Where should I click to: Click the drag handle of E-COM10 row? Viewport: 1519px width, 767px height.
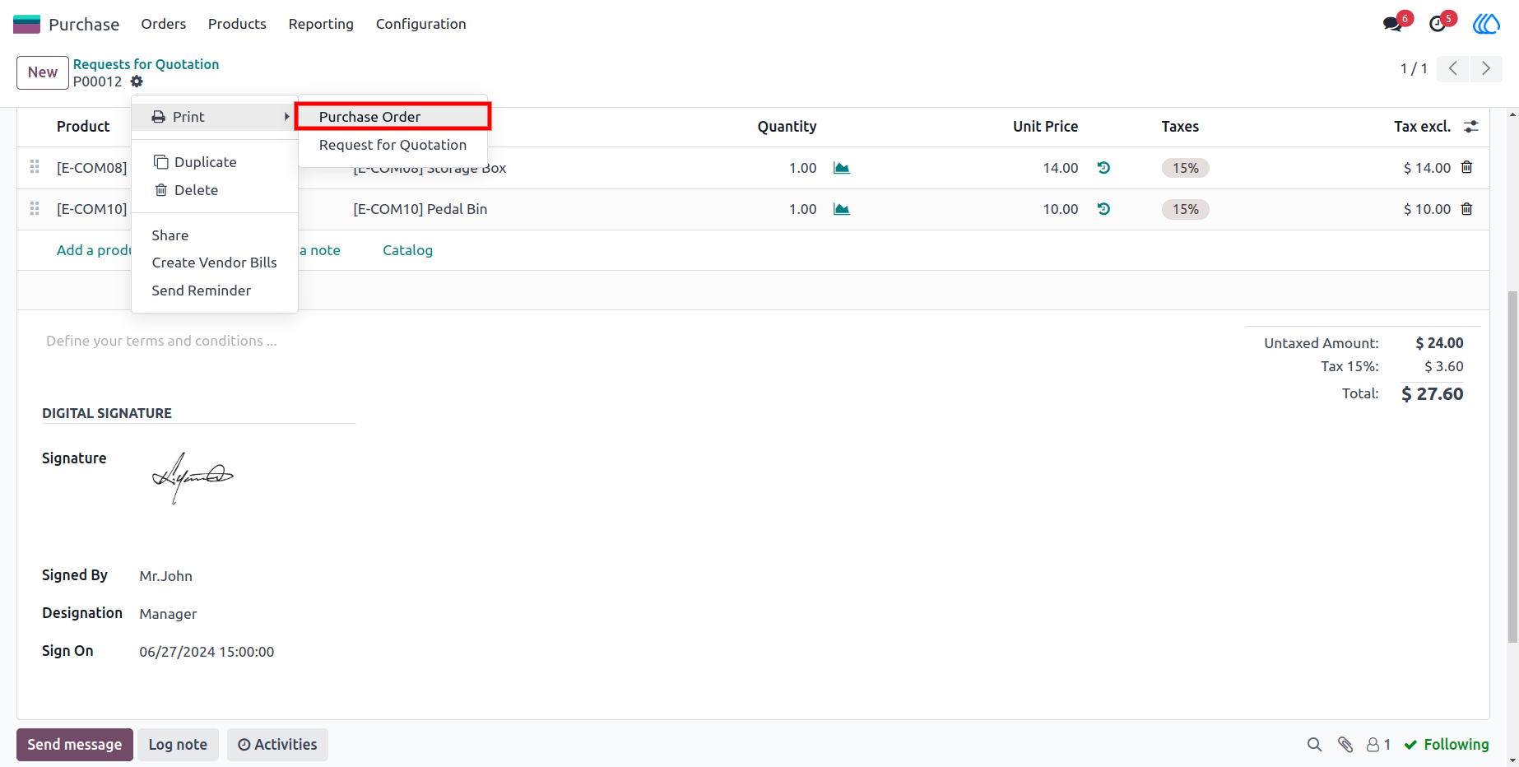tap(35, 208)
